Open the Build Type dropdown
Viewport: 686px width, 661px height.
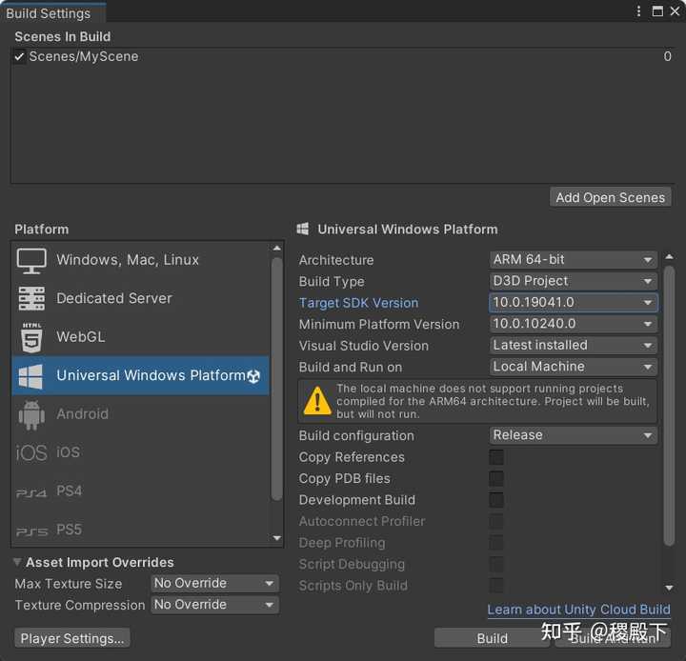[x=574, y=281]
